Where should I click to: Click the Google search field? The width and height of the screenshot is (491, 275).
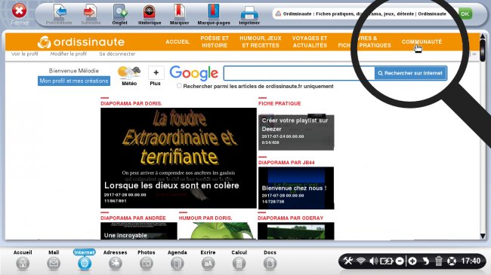coord(299,73)
